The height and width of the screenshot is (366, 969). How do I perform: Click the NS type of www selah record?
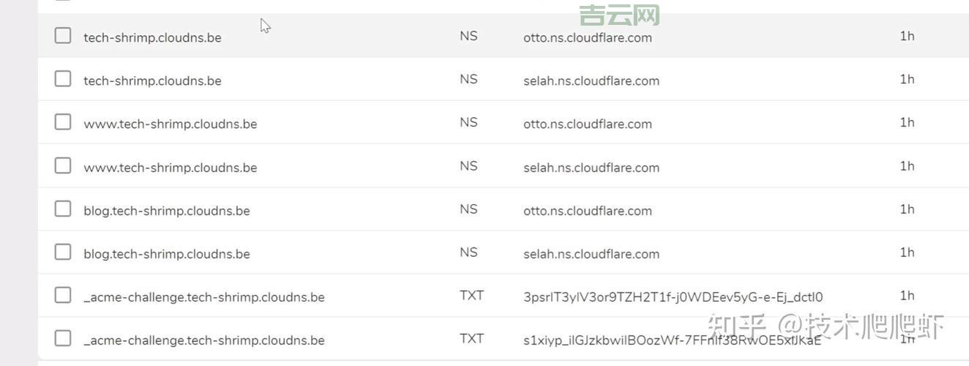[x=468, y=166]
